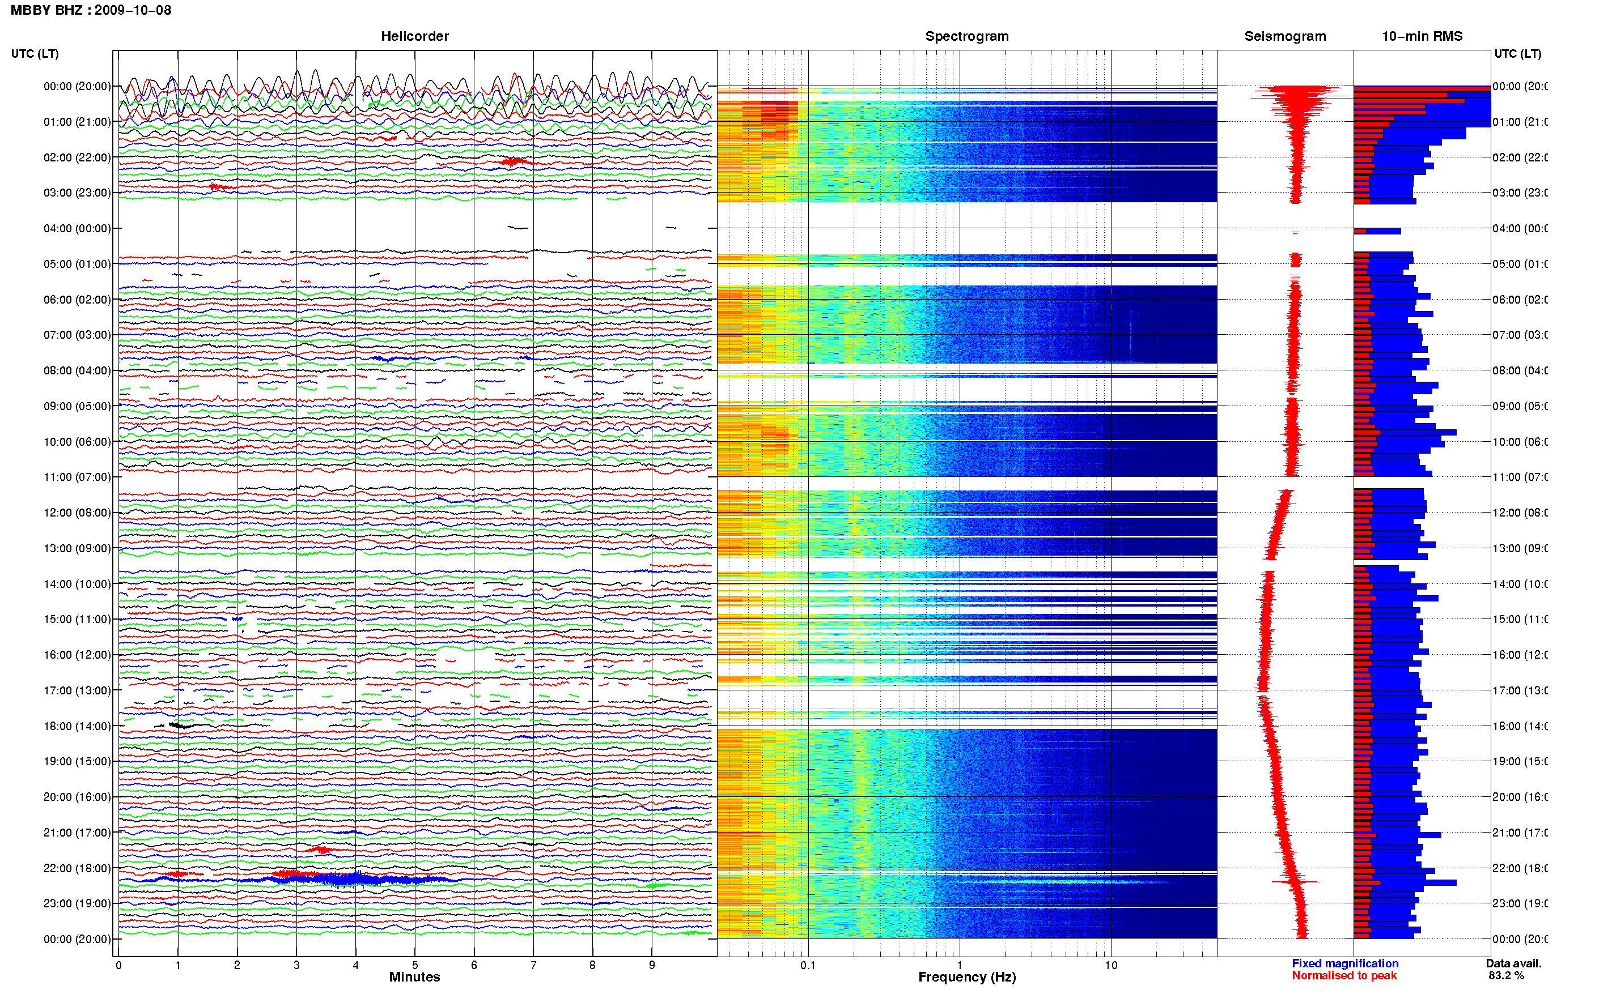1612x1007 pixels.
Task: Click left time label 01:00 (21:00)
Action: coord(77,122)
